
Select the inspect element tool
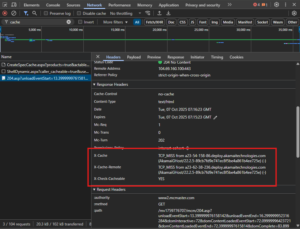coord(4,4)
